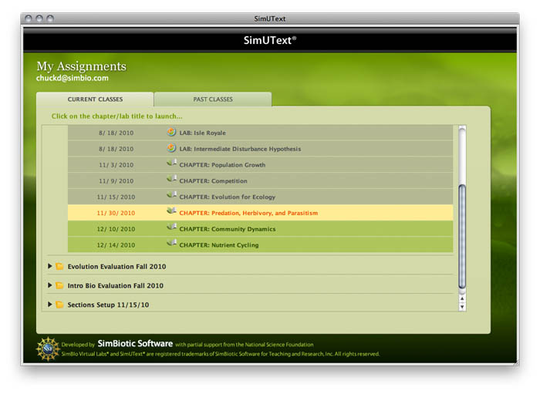
Task: Click the SimBiotic Software footer name
Action: tap(135, 344)
